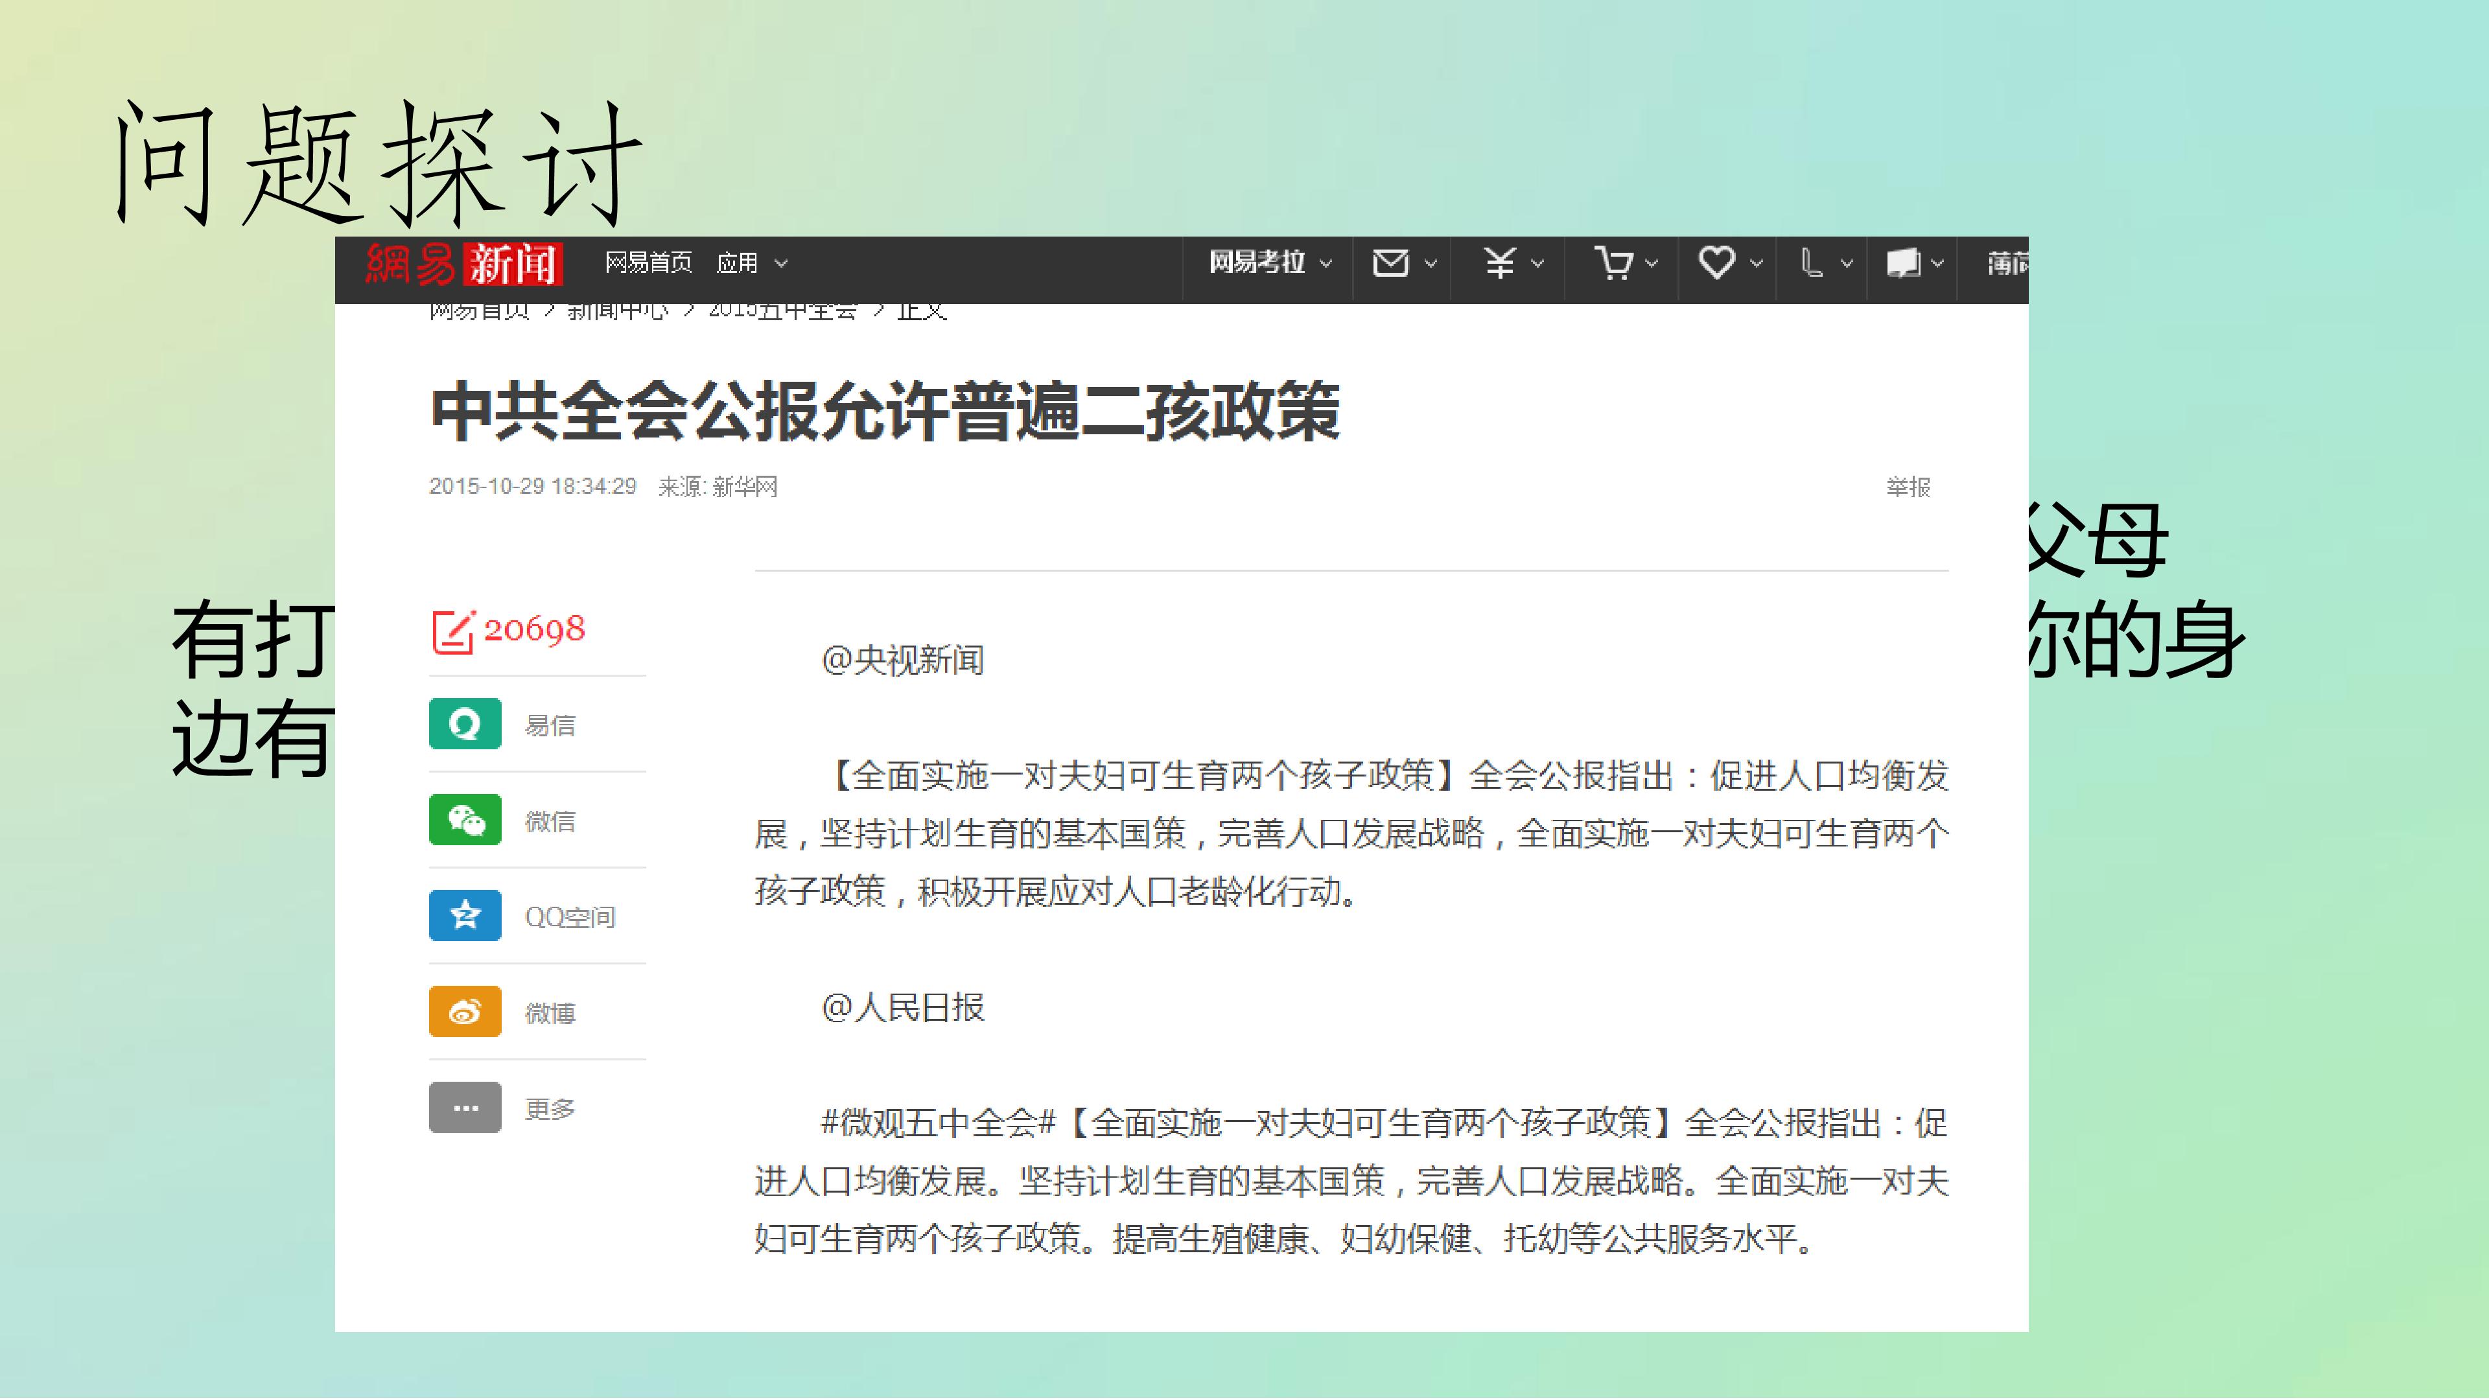Click the #微观五中全会# hashtag text
The width and height of the screenshot is (2489, 1400).
pos(938,1124)
